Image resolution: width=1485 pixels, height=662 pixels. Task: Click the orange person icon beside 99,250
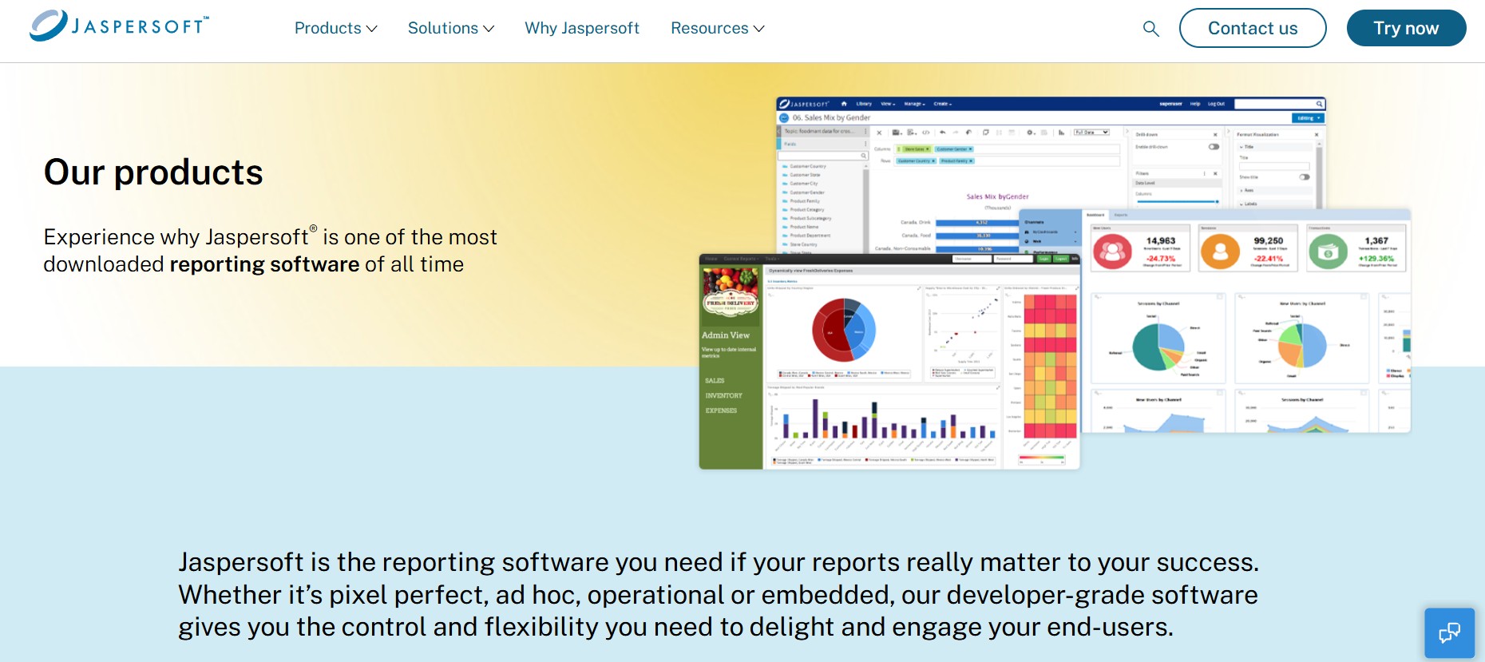tap(1220, 252)
